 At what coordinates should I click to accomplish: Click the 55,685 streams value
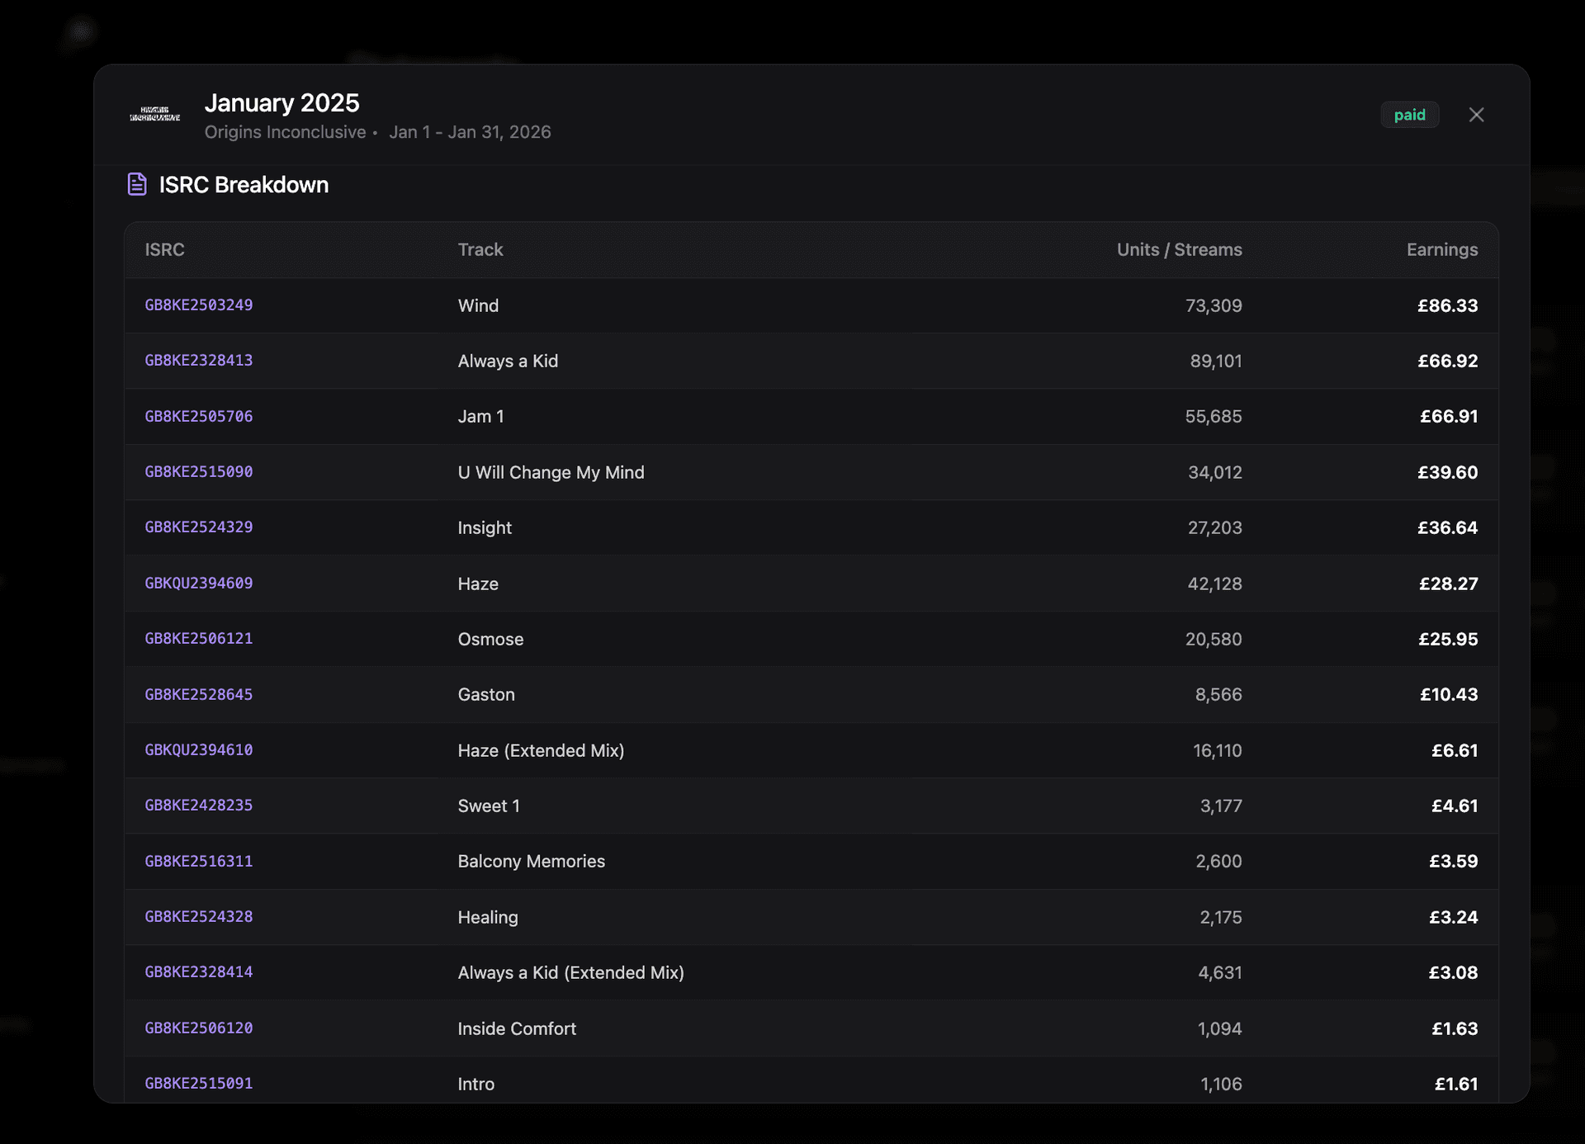coord(1214,417)
